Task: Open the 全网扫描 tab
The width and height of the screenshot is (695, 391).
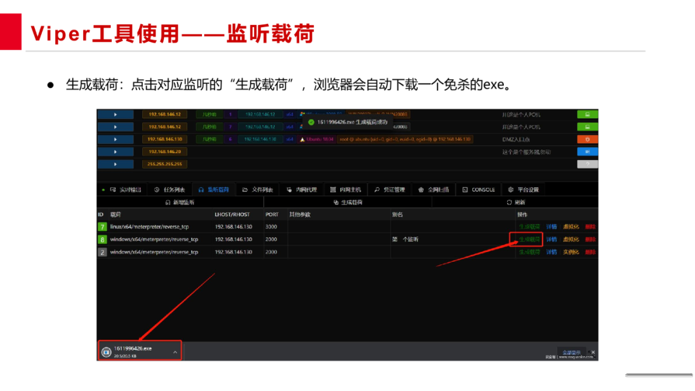Action: coord(434,190)
